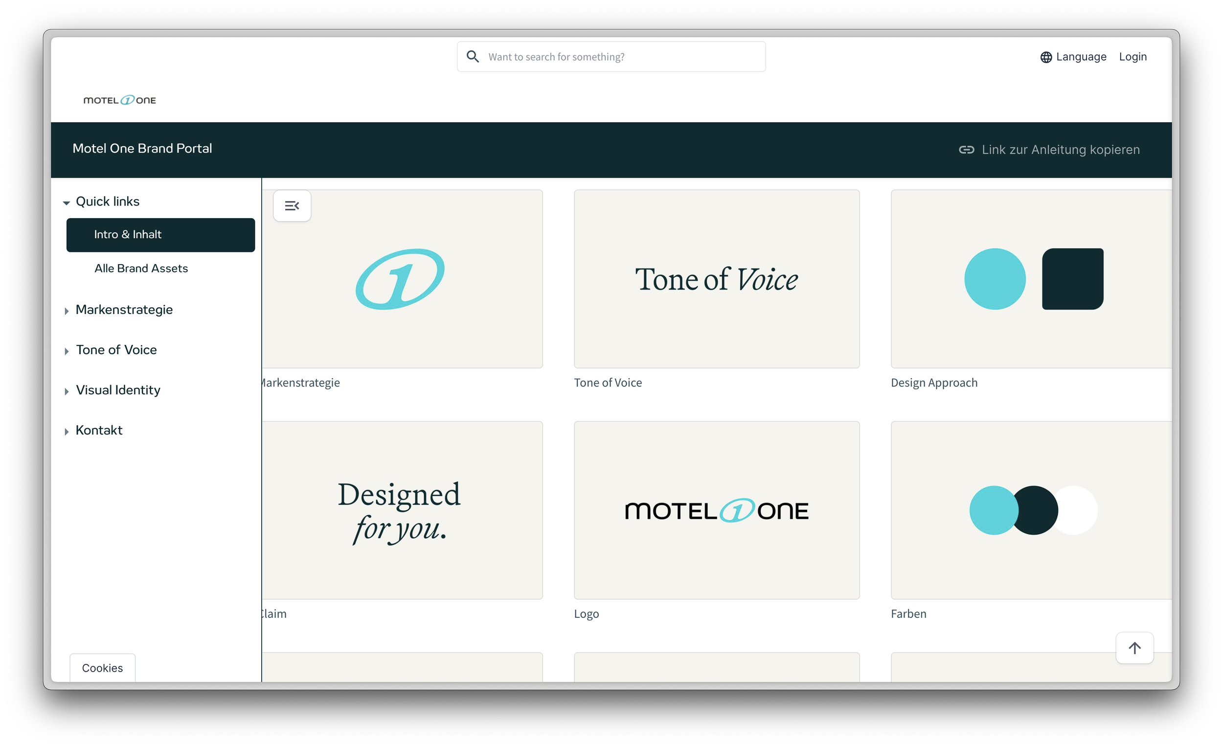This screenshot has width=1223, height=747.
Task: Click the globe Language icon
Action: (x=1046, y=57)
